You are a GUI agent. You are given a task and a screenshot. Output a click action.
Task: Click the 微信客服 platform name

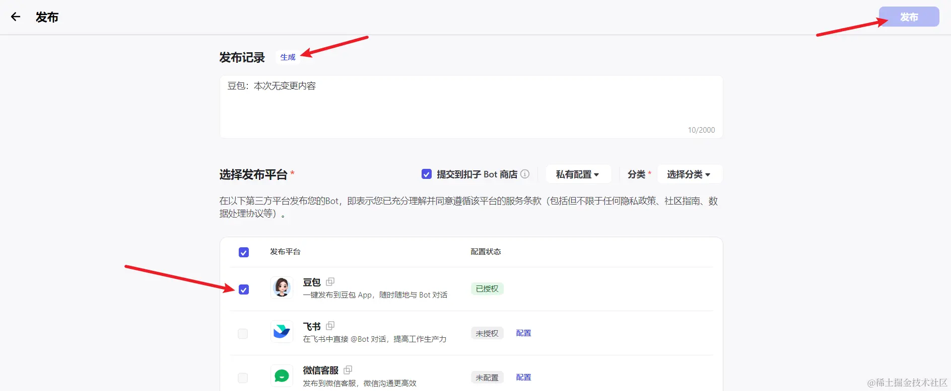321,370
